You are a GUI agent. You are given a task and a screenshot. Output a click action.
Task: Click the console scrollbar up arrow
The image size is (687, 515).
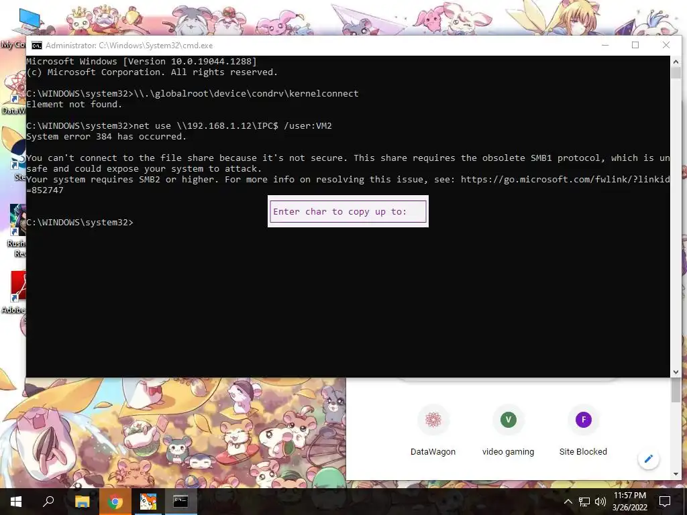coord(676,61)
